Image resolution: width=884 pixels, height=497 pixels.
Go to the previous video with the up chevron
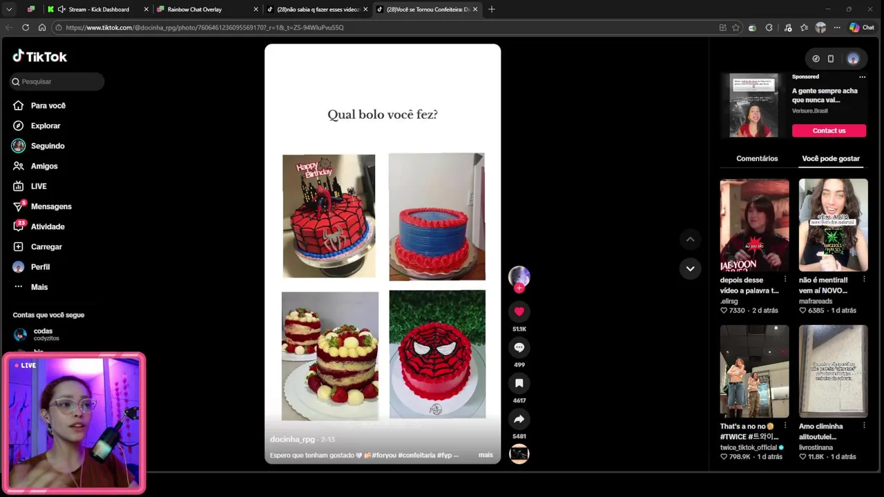tap(690, 240)
